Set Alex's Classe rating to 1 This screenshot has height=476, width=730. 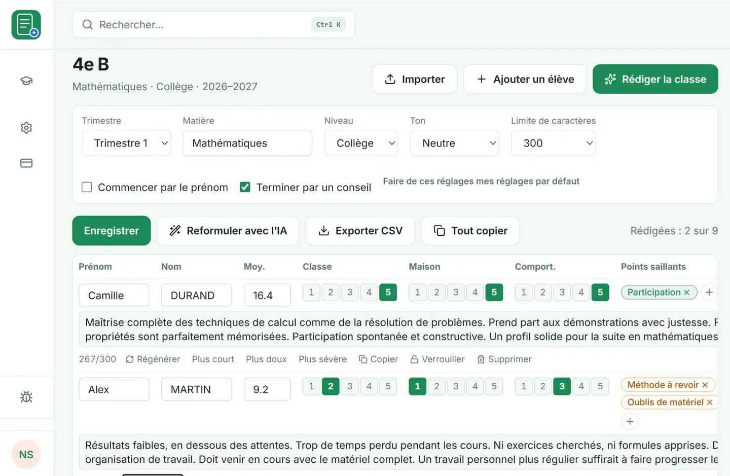pos(311,386)
